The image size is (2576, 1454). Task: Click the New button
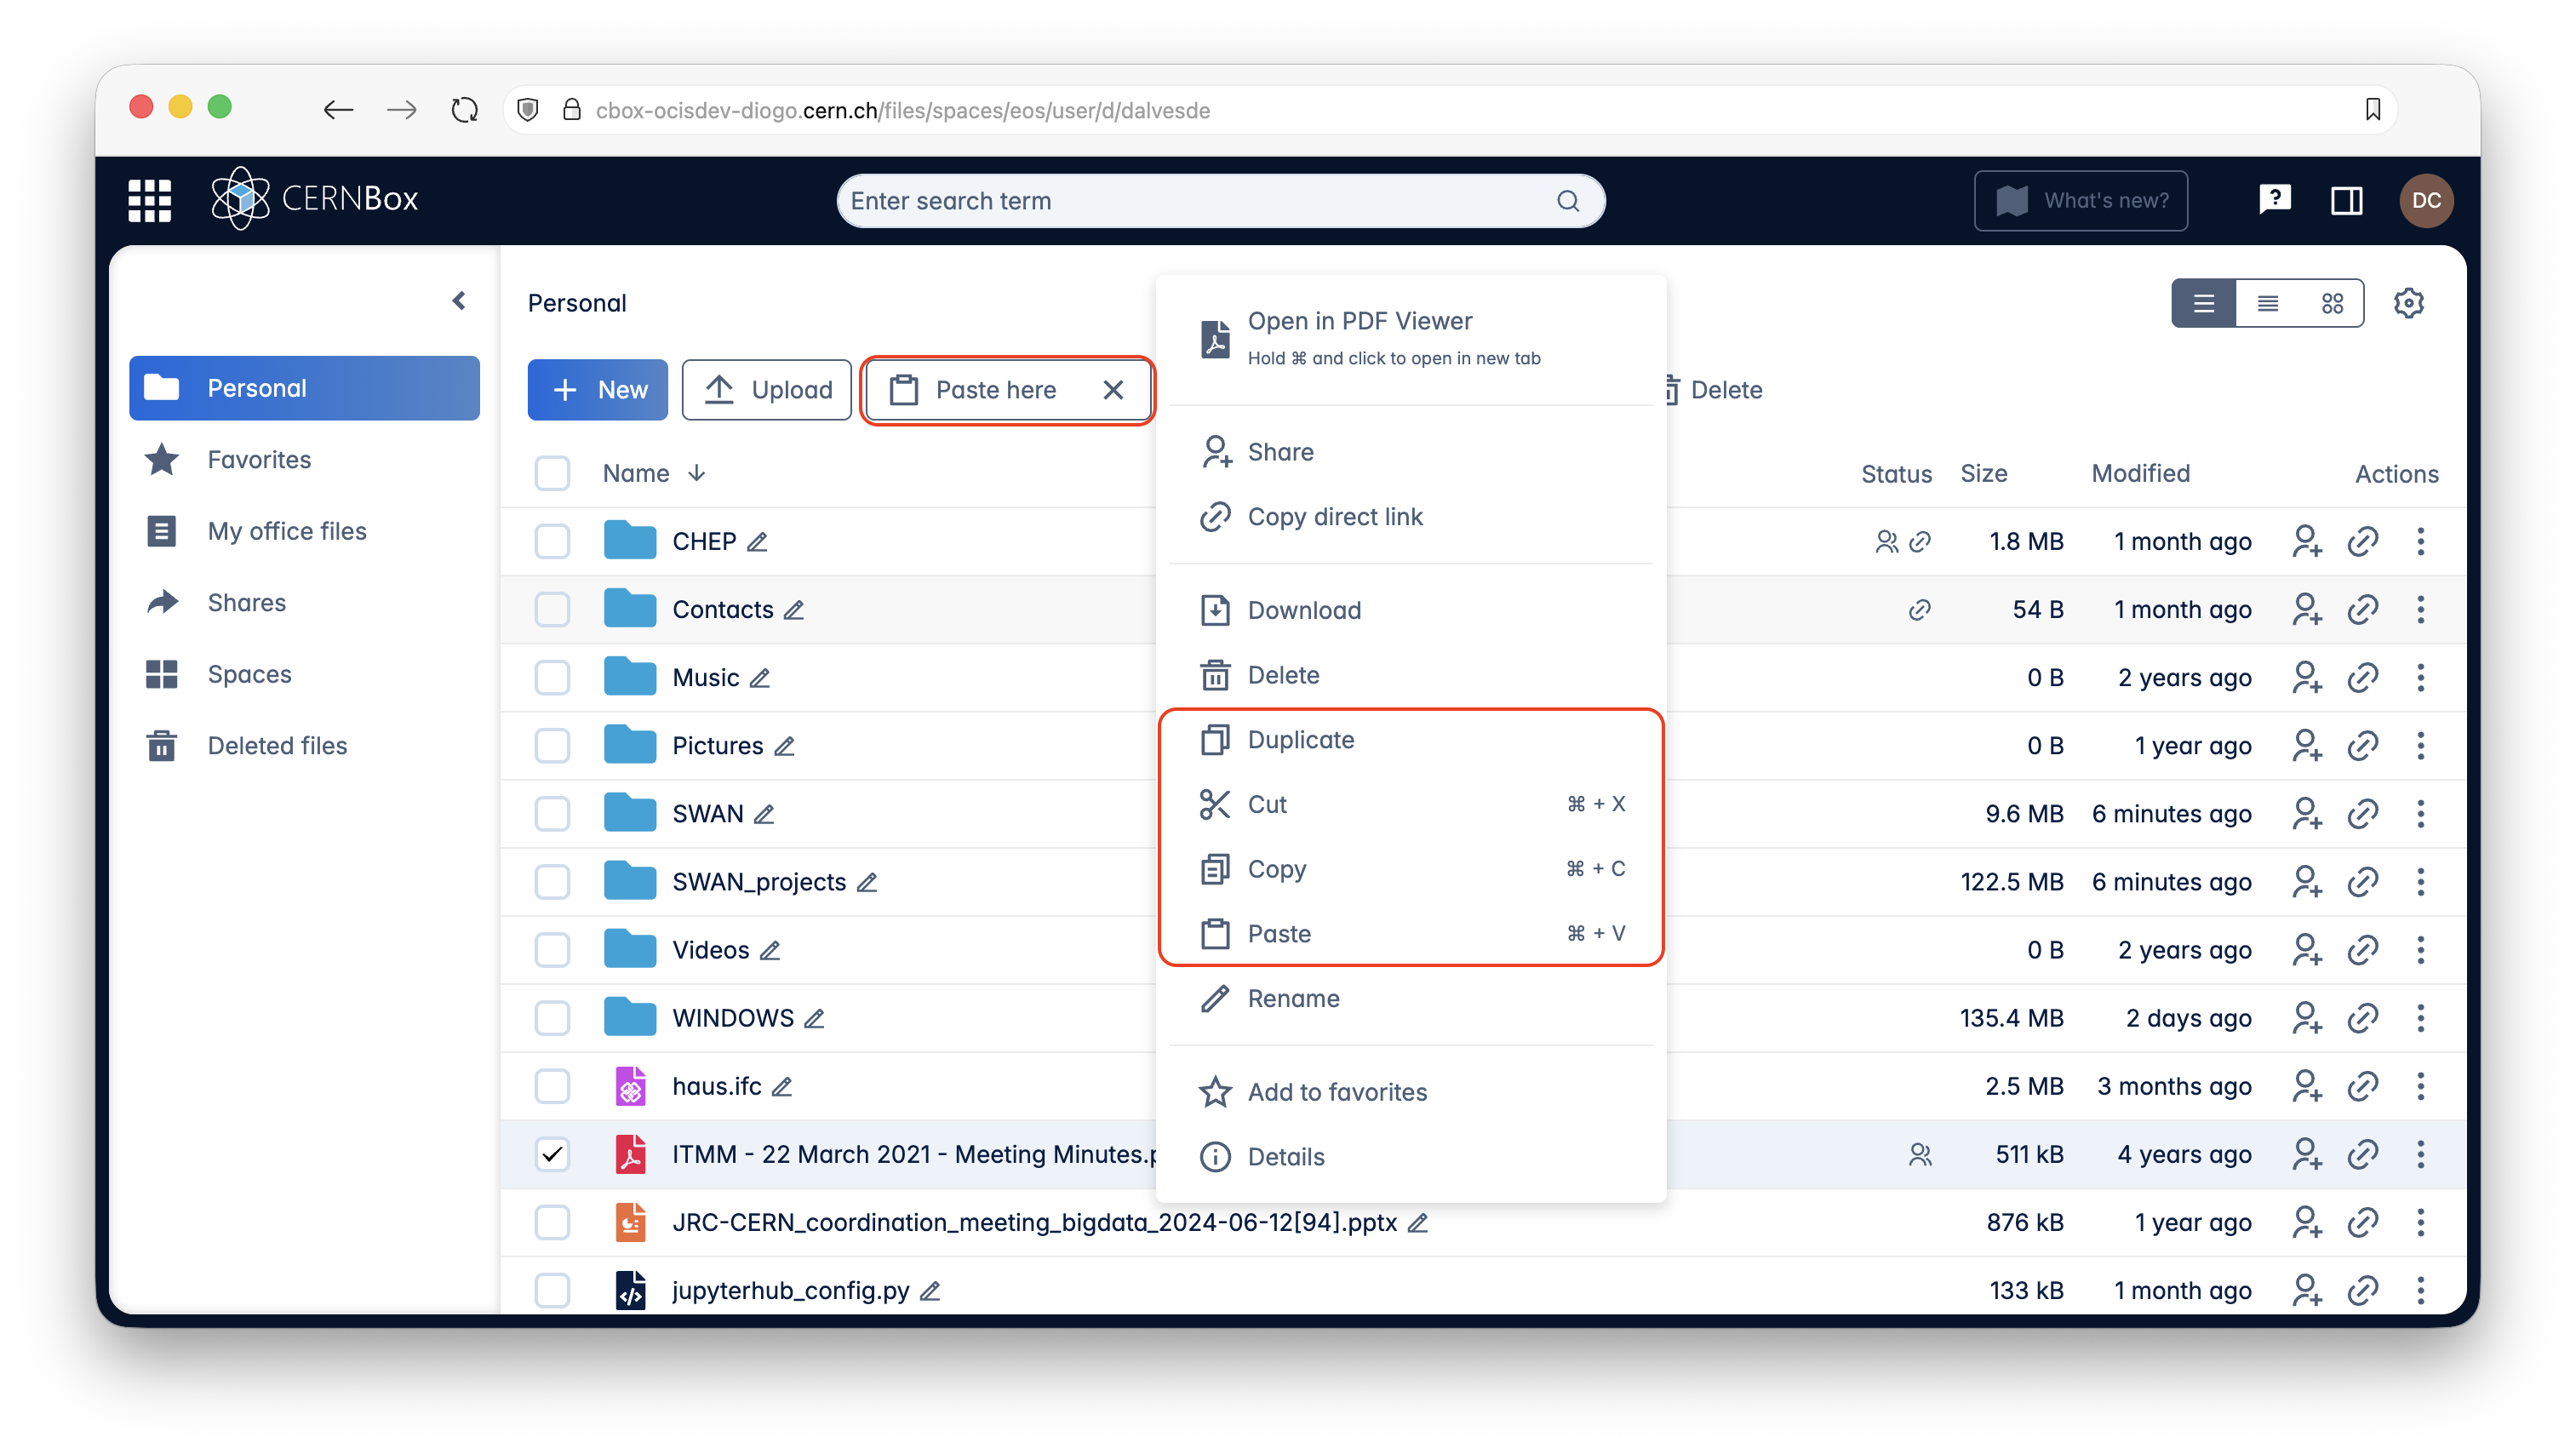click(598, 390)
